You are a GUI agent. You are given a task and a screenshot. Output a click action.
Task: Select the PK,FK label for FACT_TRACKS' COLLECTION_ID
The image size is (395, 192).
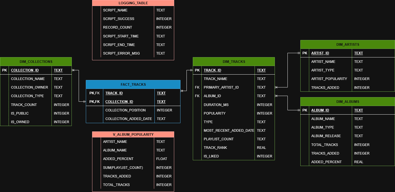[x=94, y=102]
